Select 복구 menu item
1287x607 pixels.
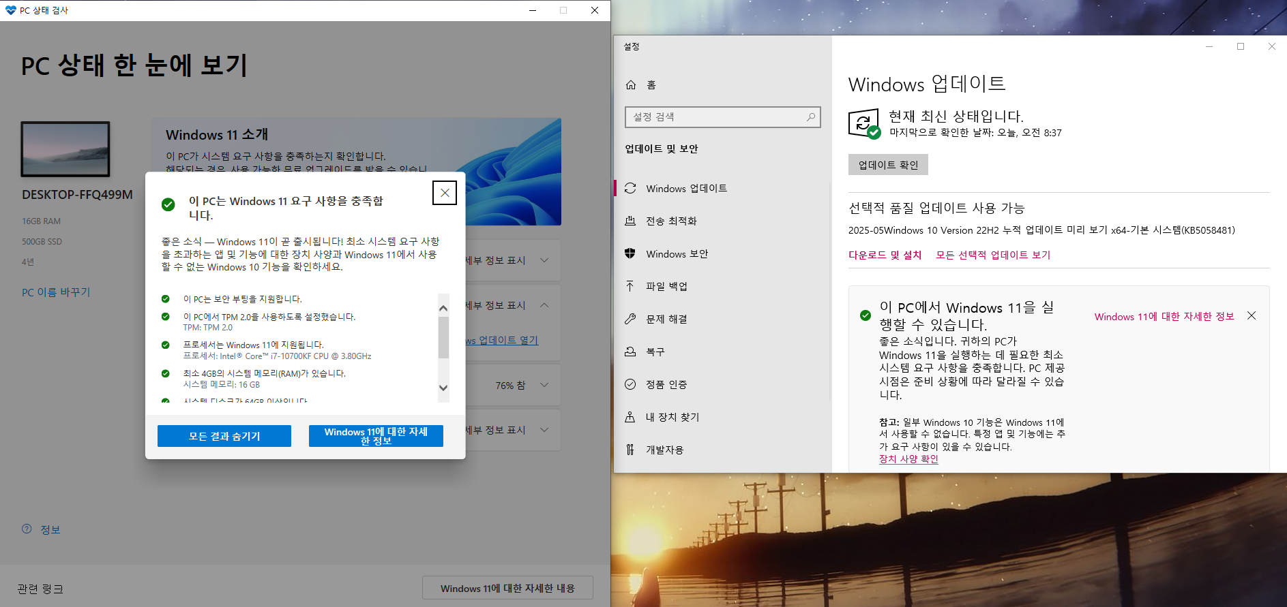click(722, 352)
